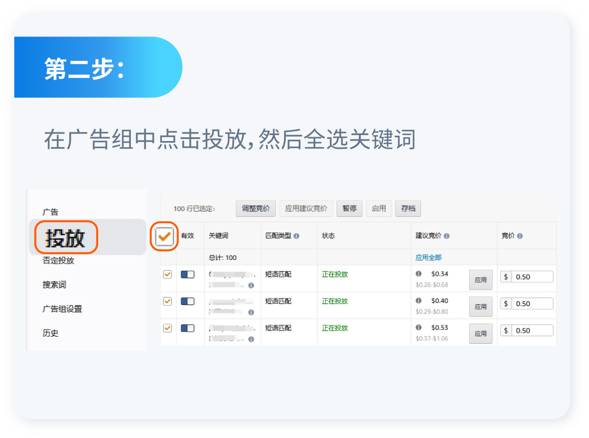This screenshot has height=438, width=589.
Task: Click info icon next to $0.34
Action: tap(418, 273)
